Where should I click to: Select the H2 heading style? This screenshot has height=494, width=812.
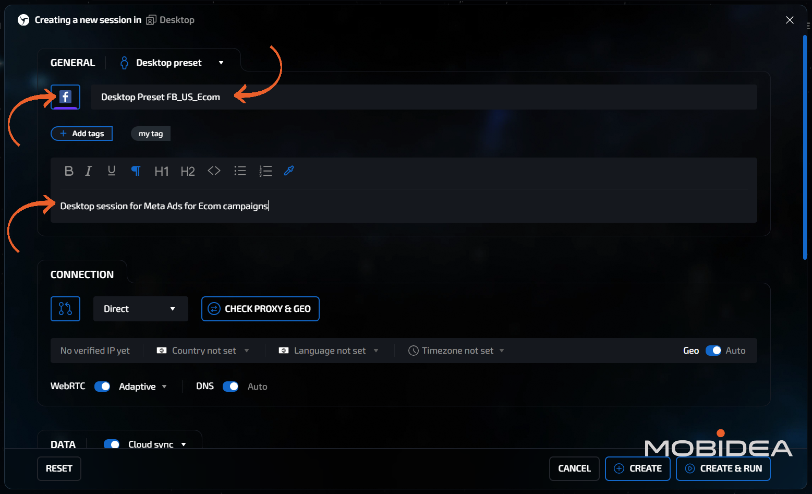point(188,171)
